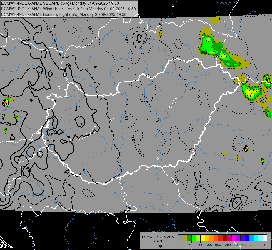Viewport: 272px width, 250px height.
Task: Click the SBCAPE (J/kg) title line
Action: [x=60, y=3]
